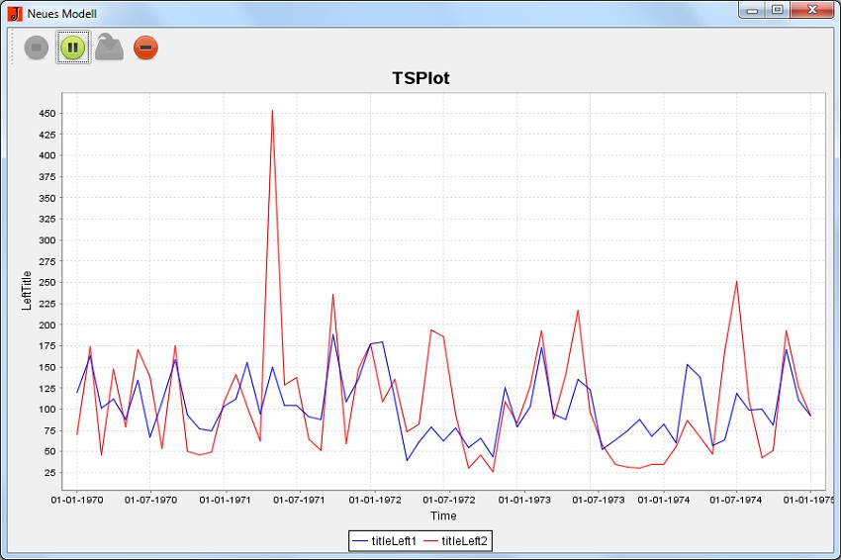Viewport: 841px width, 560px height.
Task: Click the red minus remove icon
Action: (145, 47)
